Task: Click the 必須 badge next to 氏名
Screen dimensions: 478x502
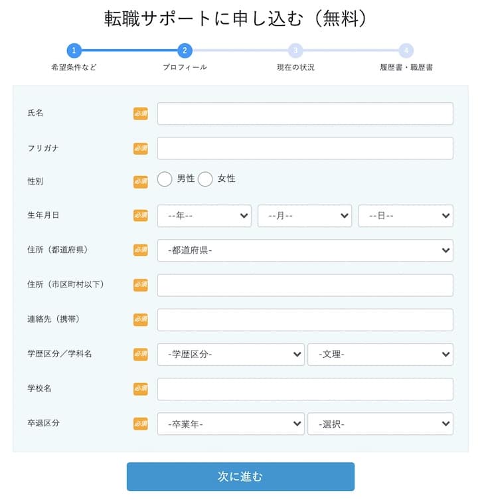Action: 140,114
